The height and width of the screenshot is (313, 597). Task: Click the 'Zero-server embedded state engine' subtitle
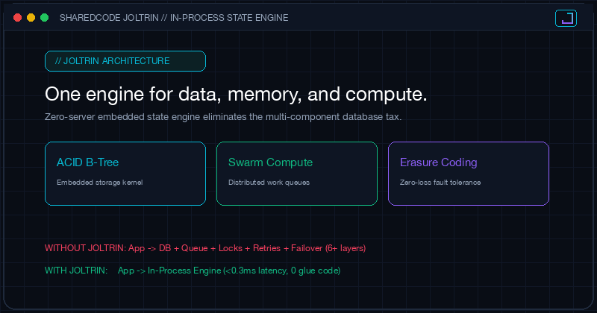(x=223, y=117)
